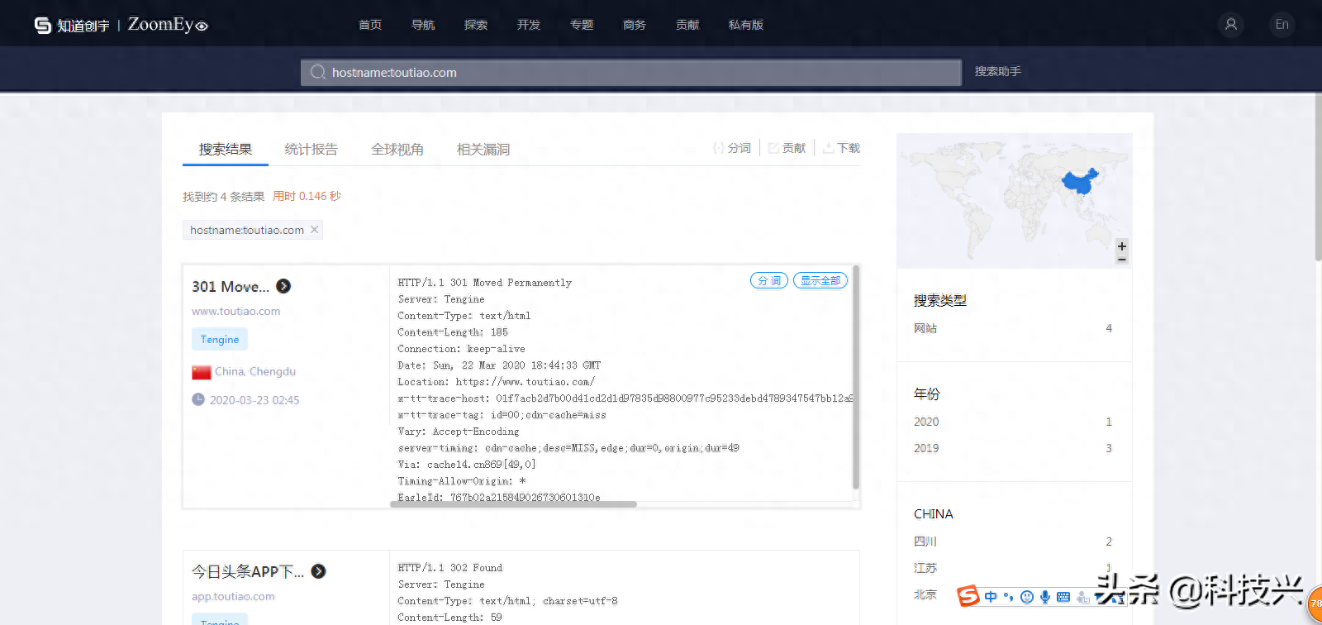This screenshot has width=1322, height=625.
Task: Open the 301 Move... result title
Action: point(231,286)
